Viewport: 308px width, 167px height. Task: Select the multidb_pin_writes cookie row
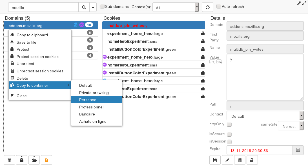[154, 26]
